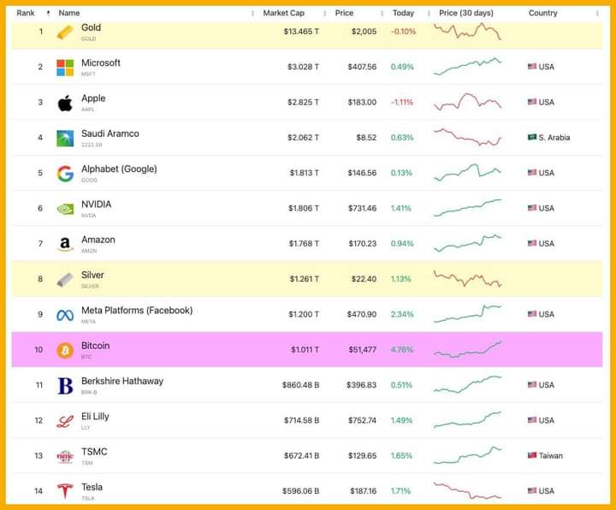Viewport: 616px width, 510px height.
Task: Click the TSMC logo icon
Action: tap(65, 457)
